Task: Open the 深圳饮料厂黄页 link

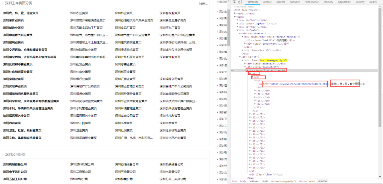Action: [x=170, y=28]
